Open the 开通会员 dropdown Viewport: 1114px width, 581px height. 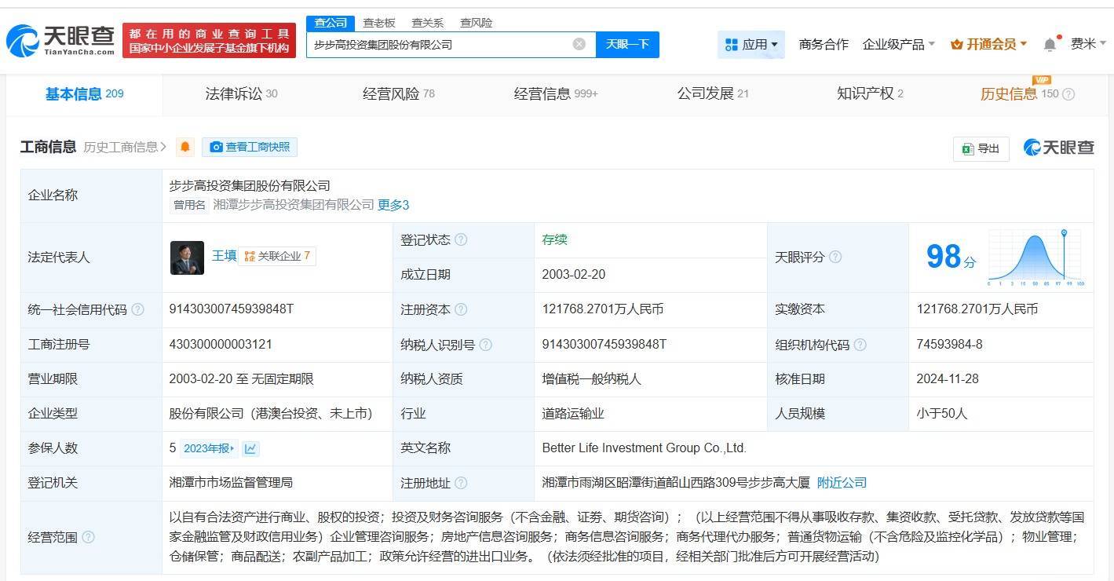click(988, 44)
